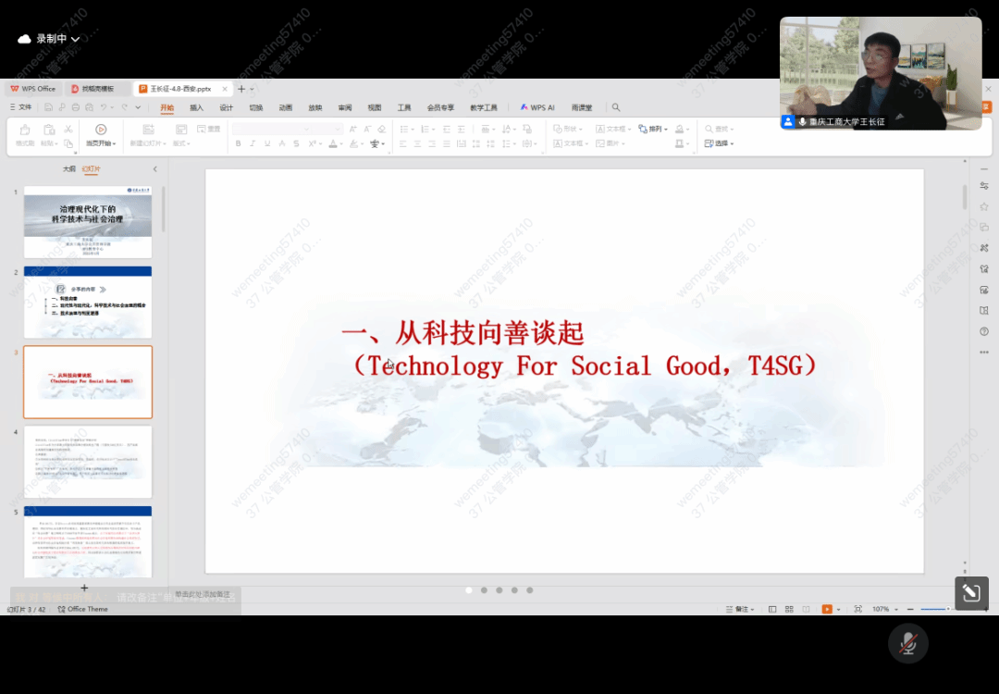Toggle the 备注 notes pane
This screenshot has width=999, height=694.
pos(740,609)
